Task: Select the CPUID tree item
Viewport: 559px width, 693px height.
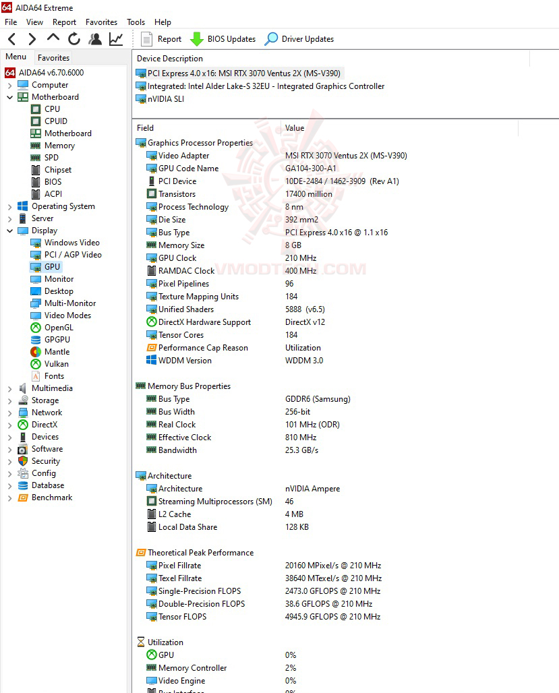Action: [56, 121]
